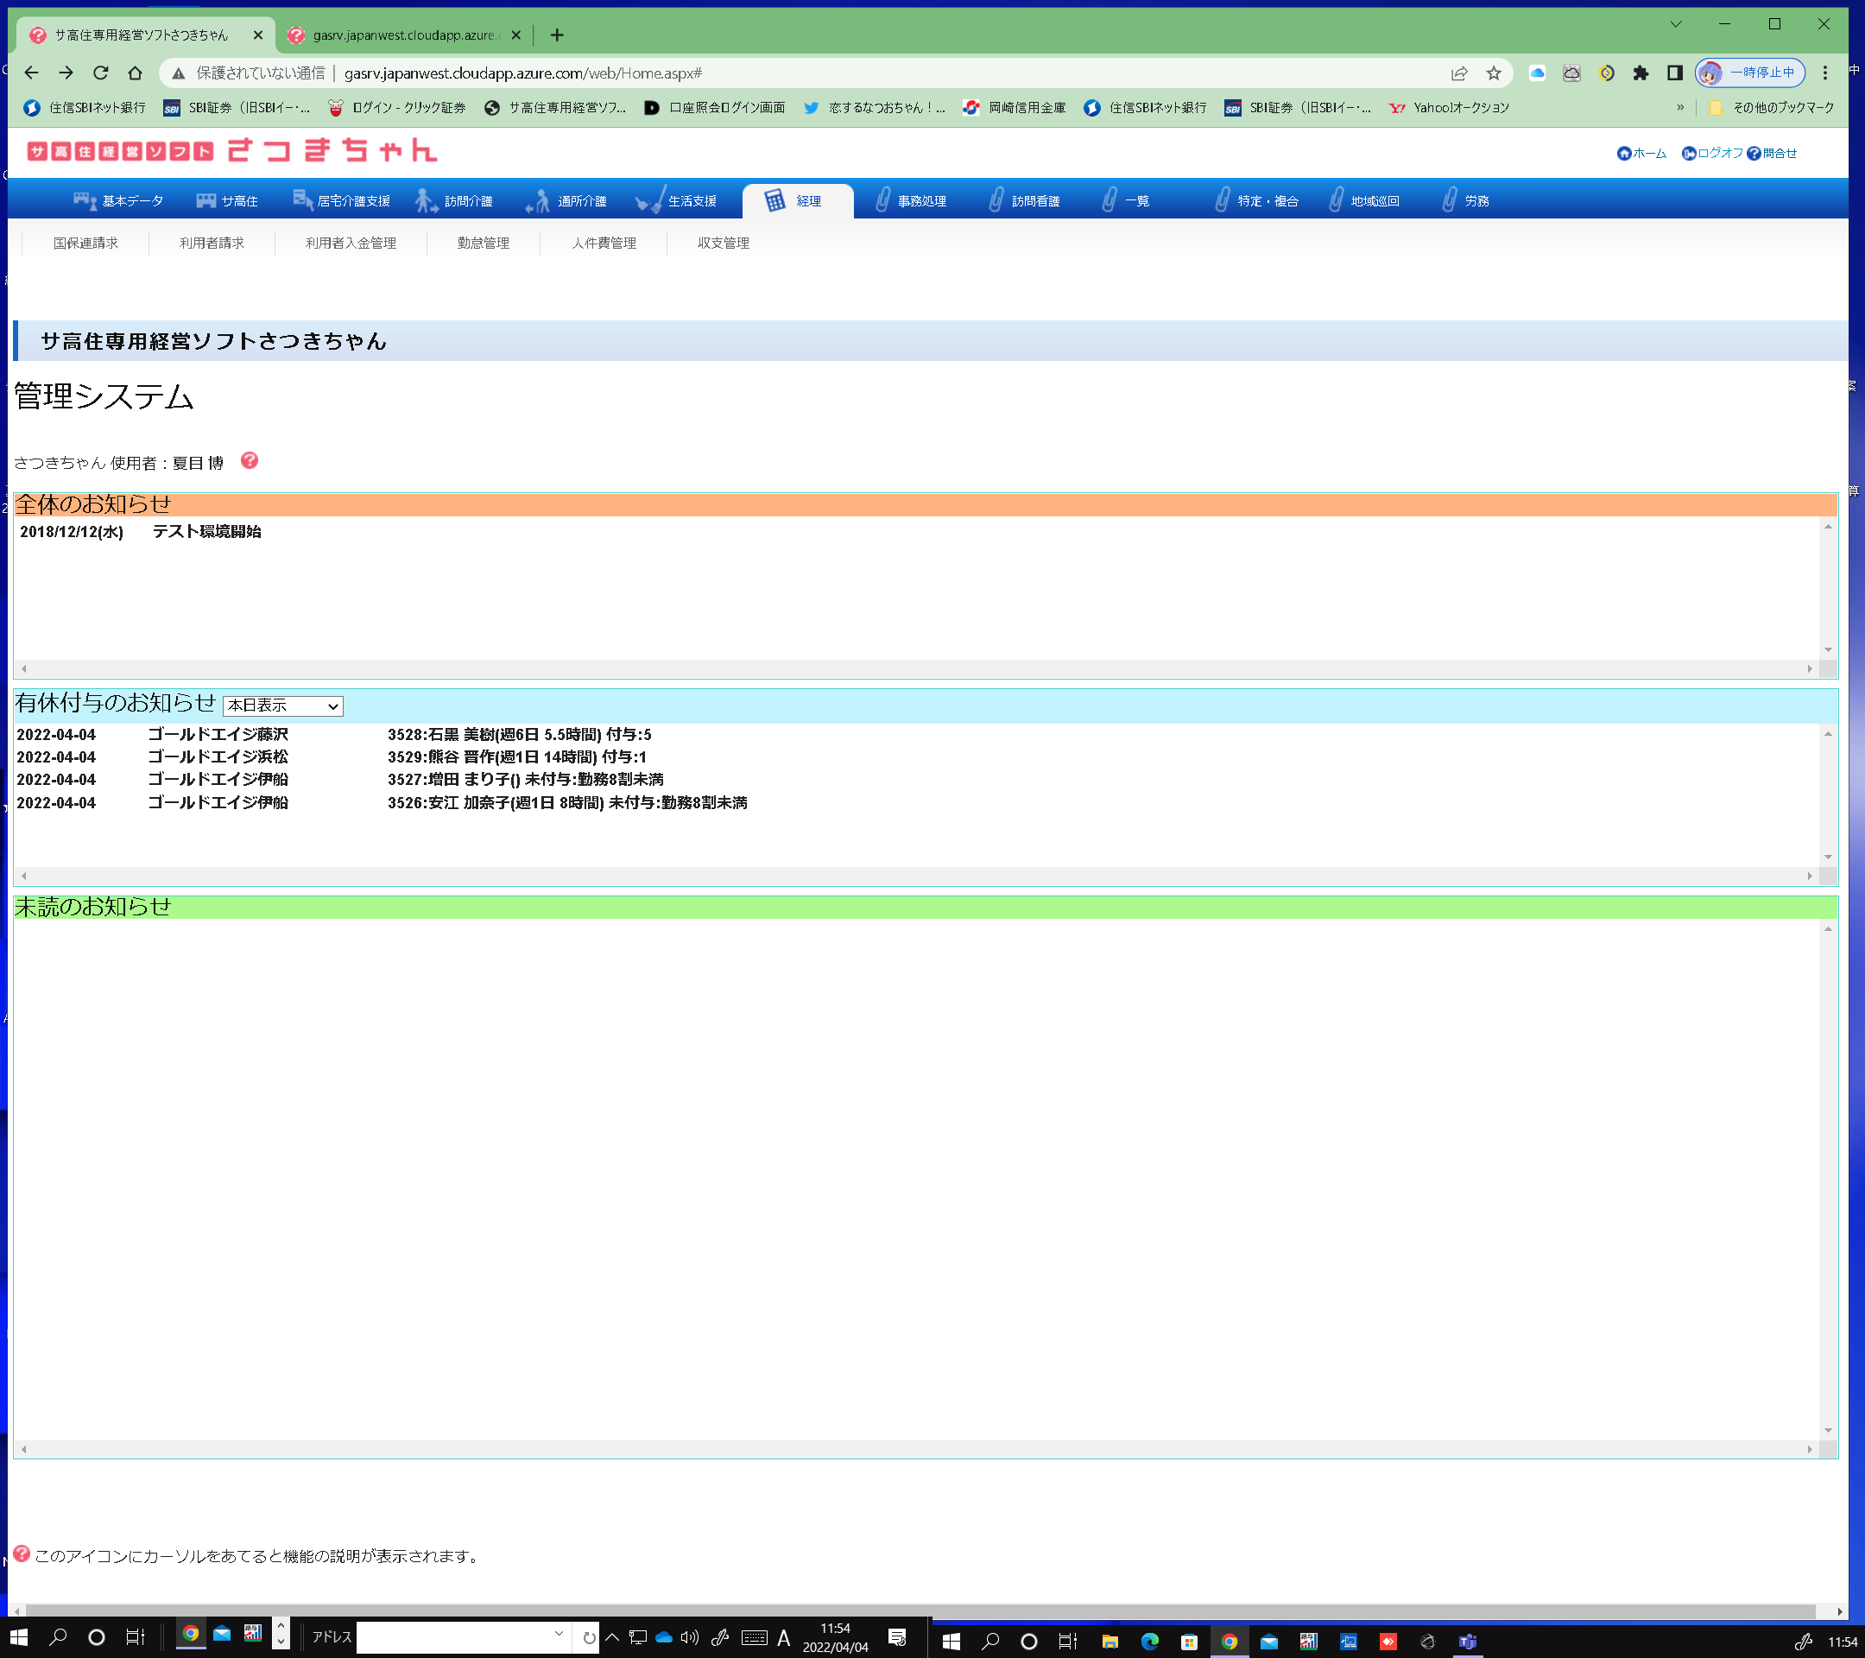Click the help icon beside user name 夏目 博
Image resolution: width=1865 pixels, height=1658 pixels.
pos(249,461)
